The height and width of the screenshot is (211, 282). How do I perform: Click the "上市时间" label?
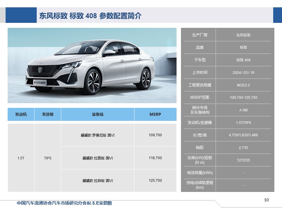coord(200,72)
